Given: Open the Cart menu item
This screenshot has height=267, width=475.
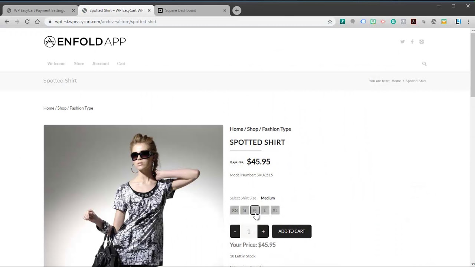Looking at the screenshot, I should tap(121, 64).
